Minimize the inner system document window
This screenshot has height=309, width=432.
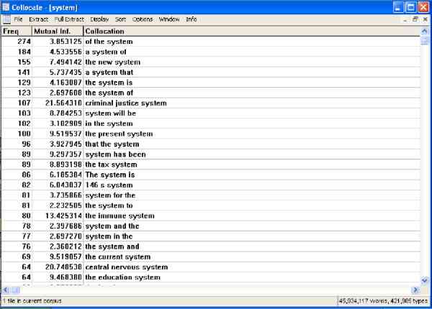pyautogui.click(x=405, y=19)
